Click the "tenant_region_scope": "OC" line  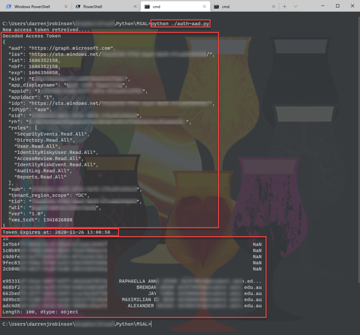point(49,196)
